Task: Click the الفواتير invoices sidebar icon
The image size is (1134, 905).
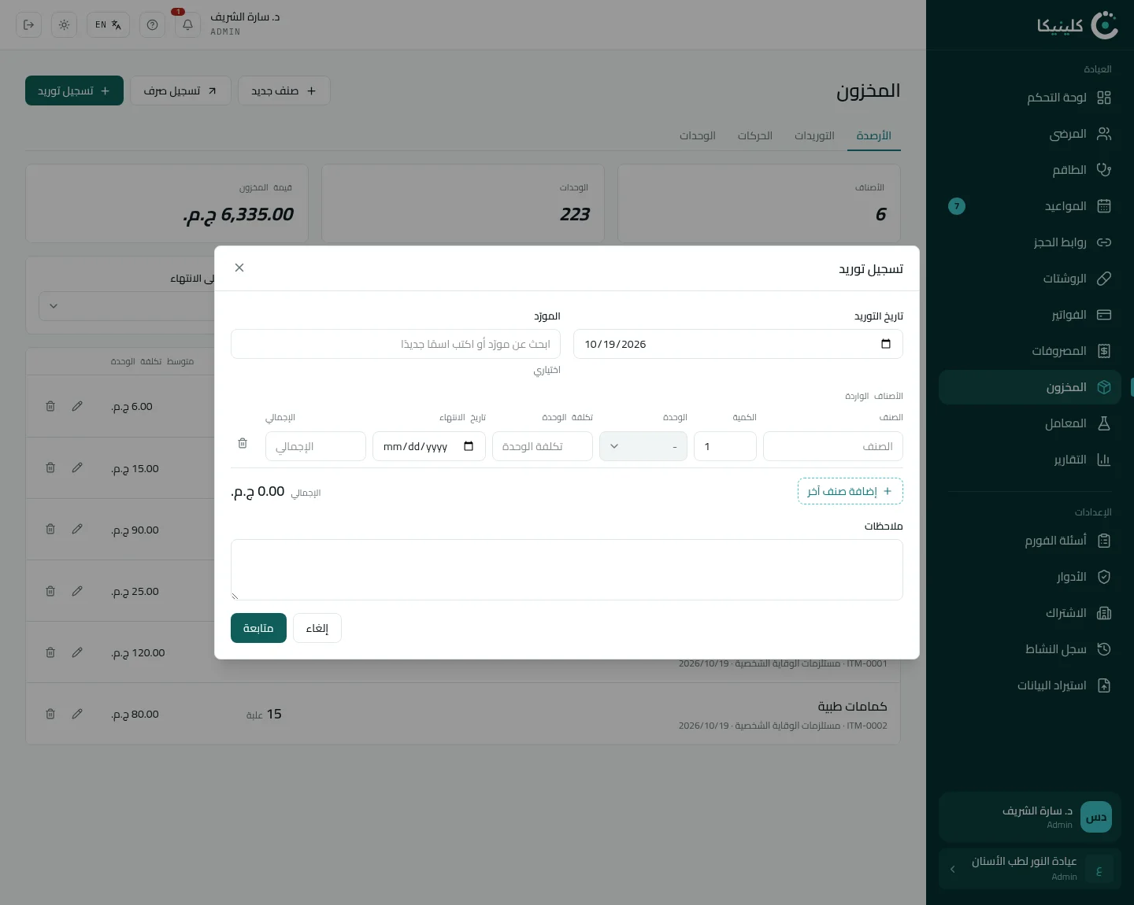Action: pos(1104,315)
